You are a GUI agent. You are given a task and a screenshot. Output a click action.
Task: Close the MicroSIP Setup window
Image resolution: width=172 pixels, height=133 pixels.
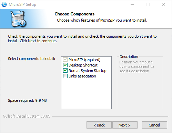pos(164,4)
